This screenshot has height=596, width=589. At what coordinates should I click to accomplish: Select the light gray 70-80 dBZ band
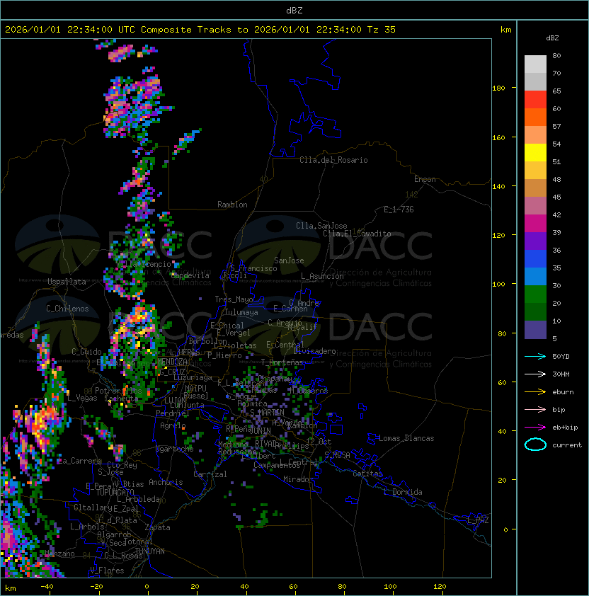[x=535, y=64]
